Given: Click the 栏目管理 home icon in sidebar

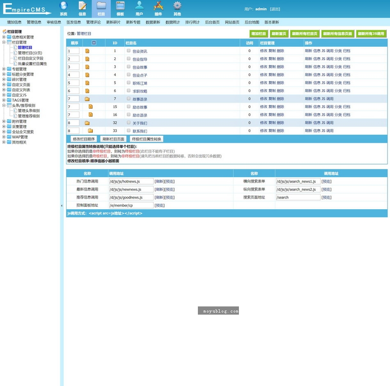Looking at the screenshot, I should [5, 31].
